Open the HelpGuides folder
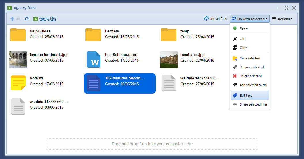 click(x=18, y=35)
